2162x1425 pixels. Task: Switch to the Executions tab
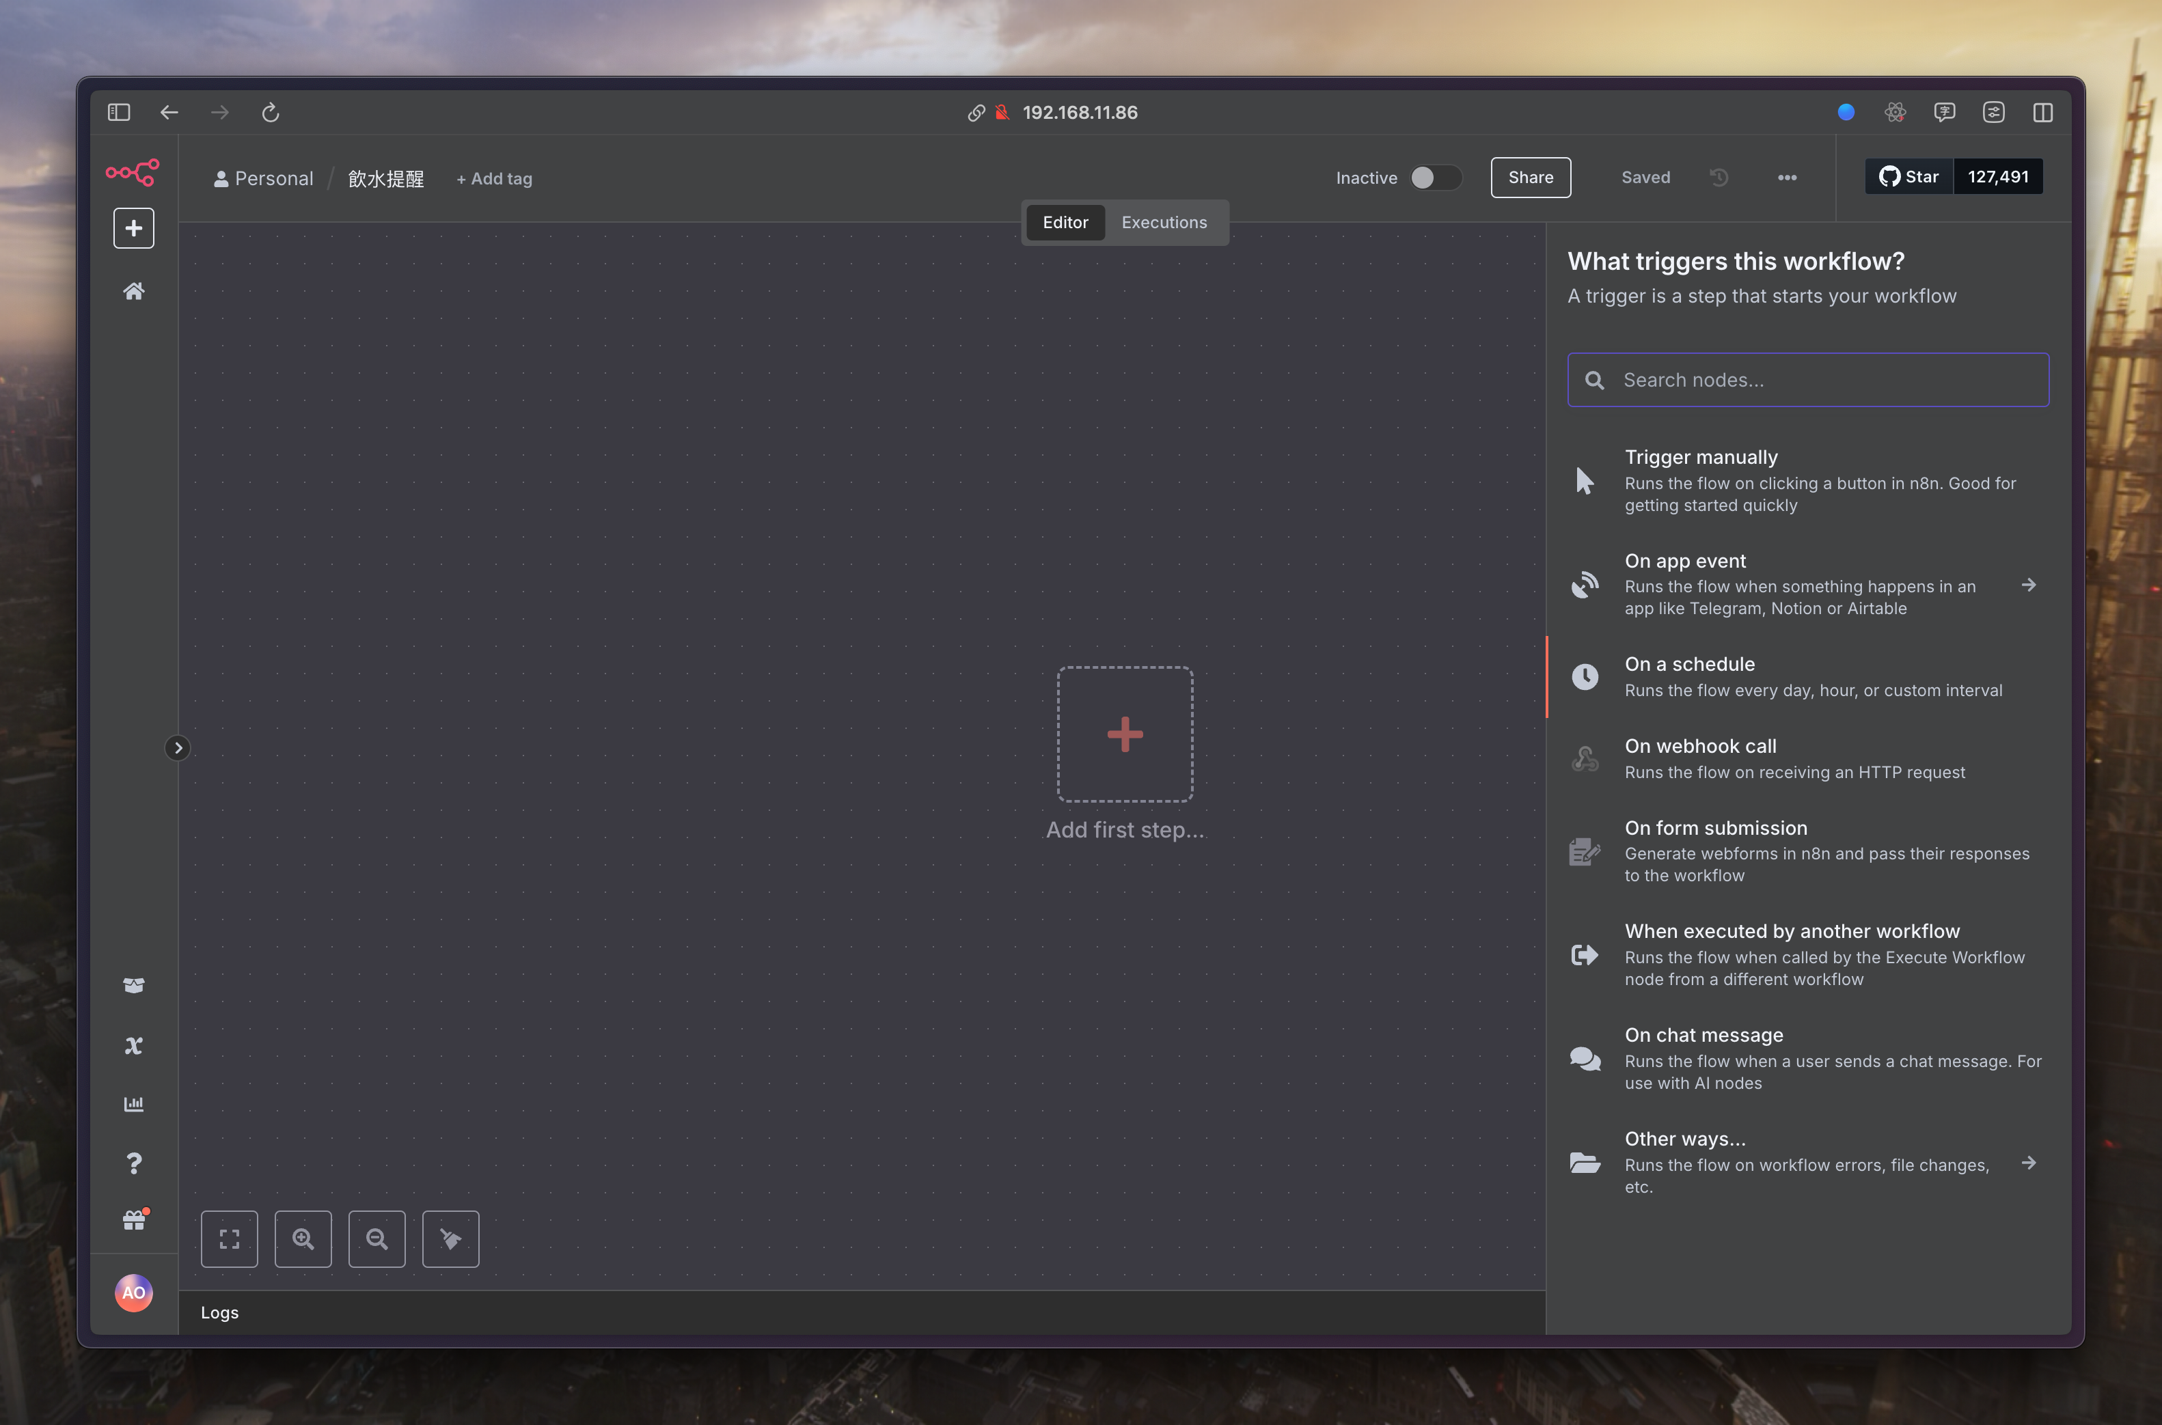pyautogui.click(x=1163, y=223)
